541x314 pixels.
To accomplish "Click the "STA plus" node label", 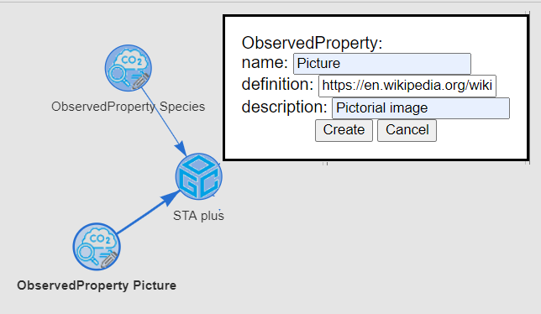I will click(199, 216).
